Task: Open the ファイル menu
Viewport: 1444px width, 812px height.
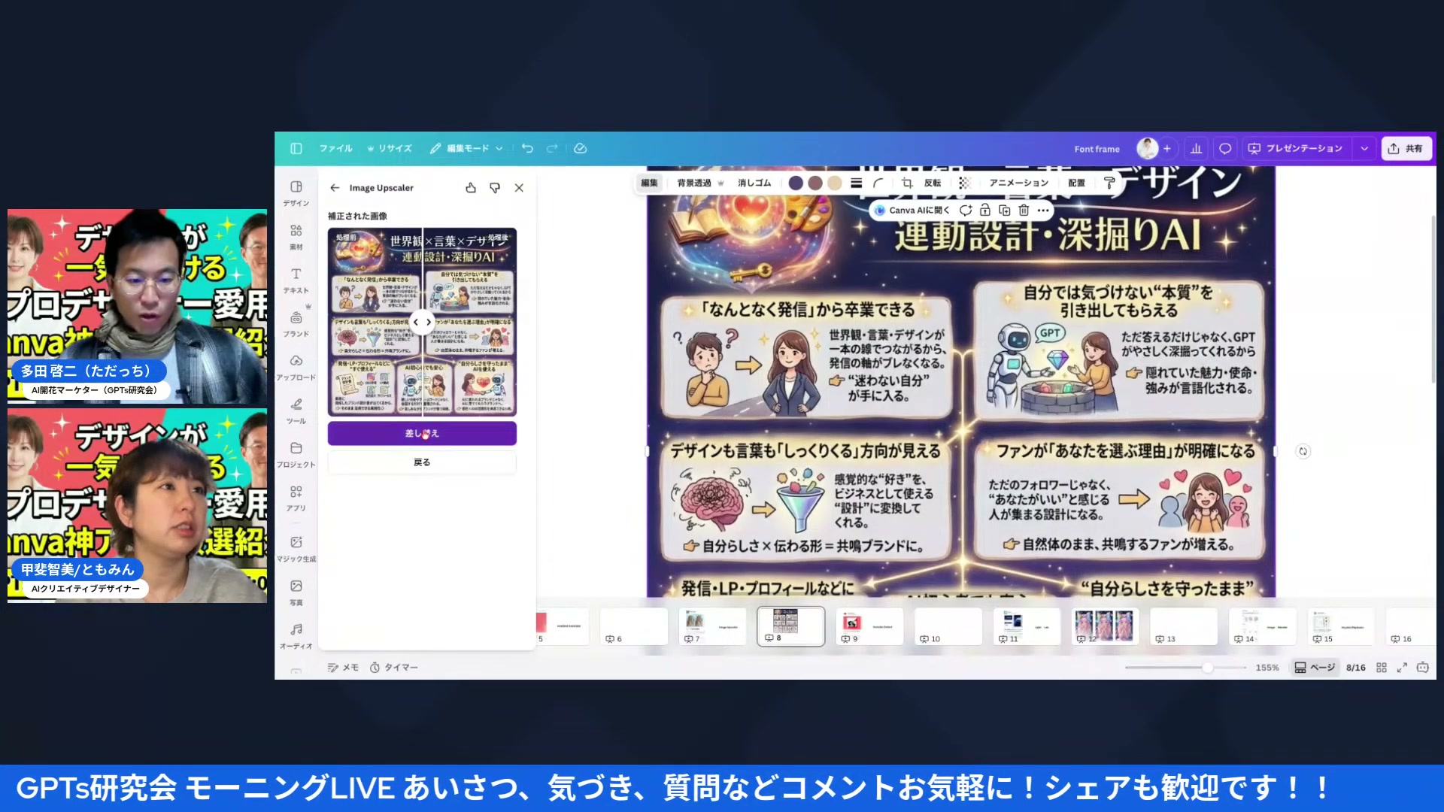Action: pyautogui.click(x=335, y=148)
